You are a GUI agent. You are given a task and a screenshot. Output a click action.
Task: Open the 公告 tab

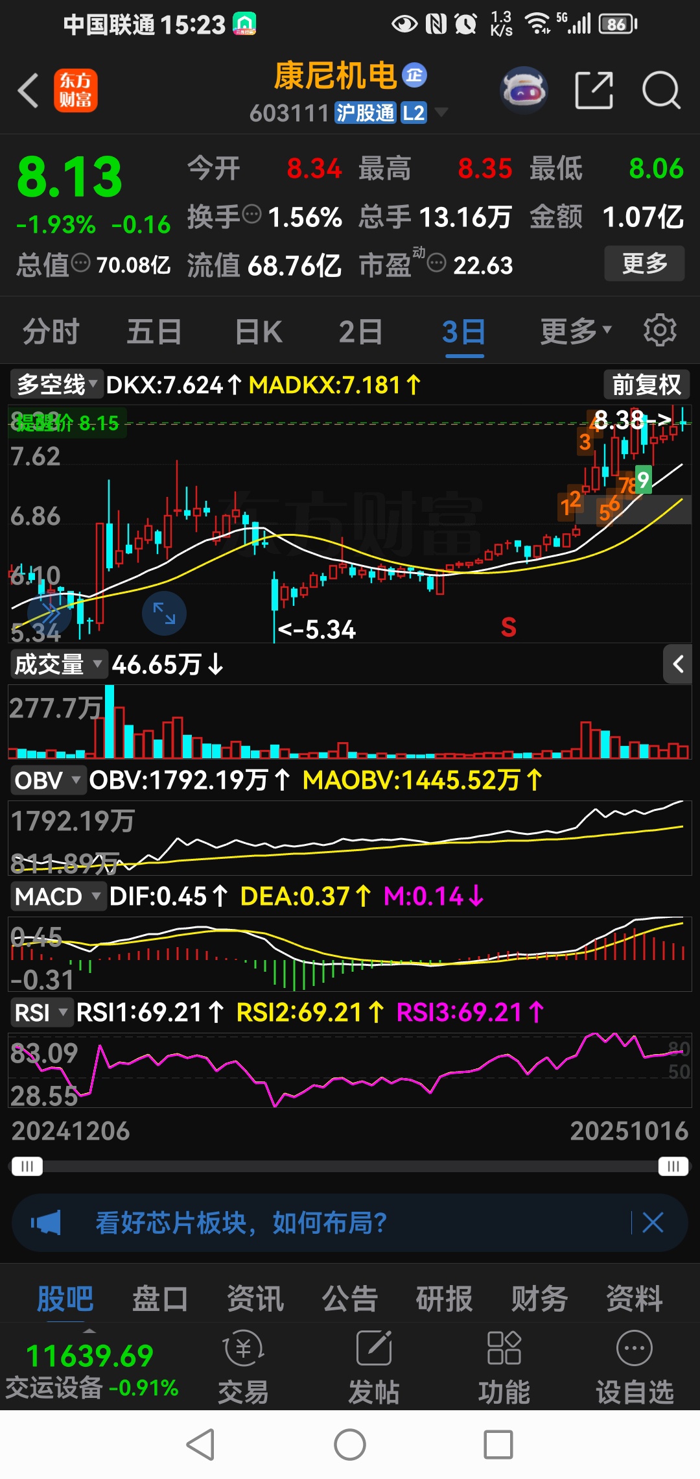point(349,1298)
